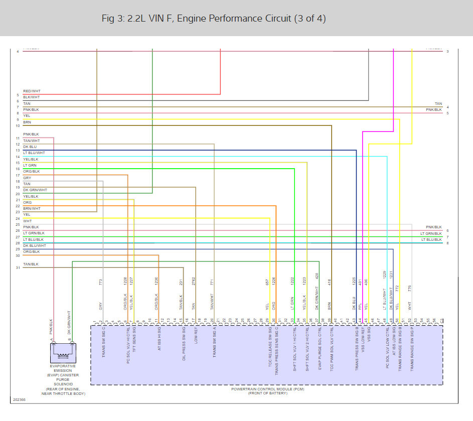Click the PPL wire color label
473x421 pixels.
tap(360, 307)
